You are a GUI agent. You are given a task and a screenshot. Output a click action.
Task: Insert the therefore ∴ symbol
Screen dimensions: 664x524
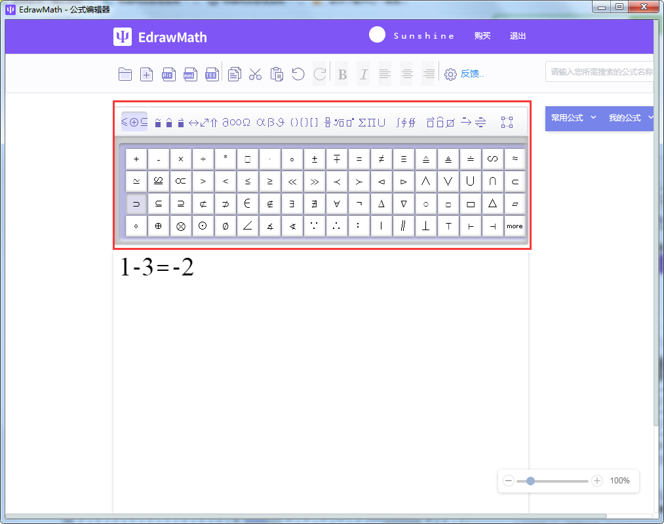click(x=337, y=226)
